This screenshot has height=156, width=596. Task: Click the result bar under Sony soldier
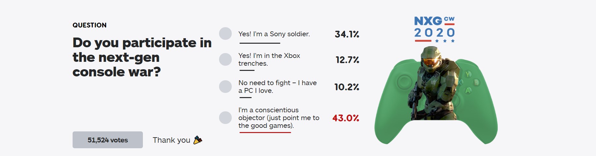point(260,43)
